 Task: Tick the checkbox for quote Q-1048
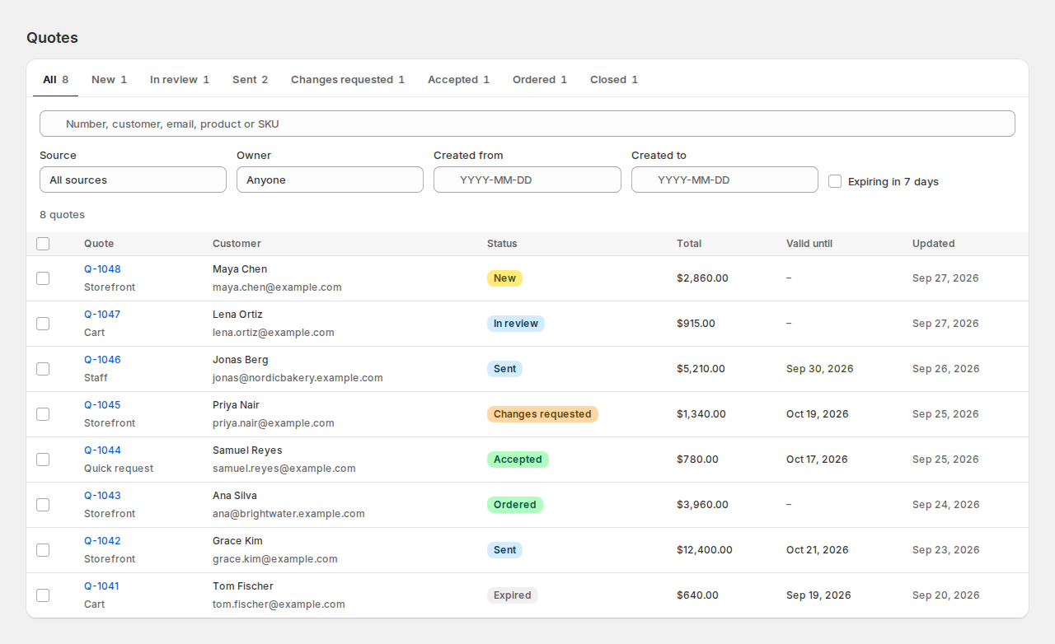pos(43,278)
